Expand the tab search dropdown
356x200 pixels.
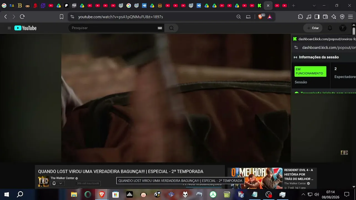tap(314, 6)
